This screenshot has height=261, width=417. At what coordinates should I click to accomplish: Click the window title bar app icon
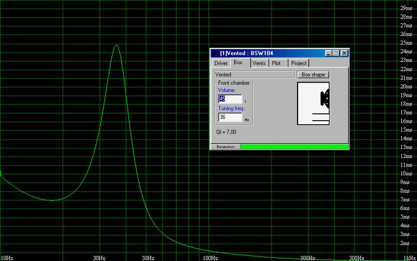215,53
